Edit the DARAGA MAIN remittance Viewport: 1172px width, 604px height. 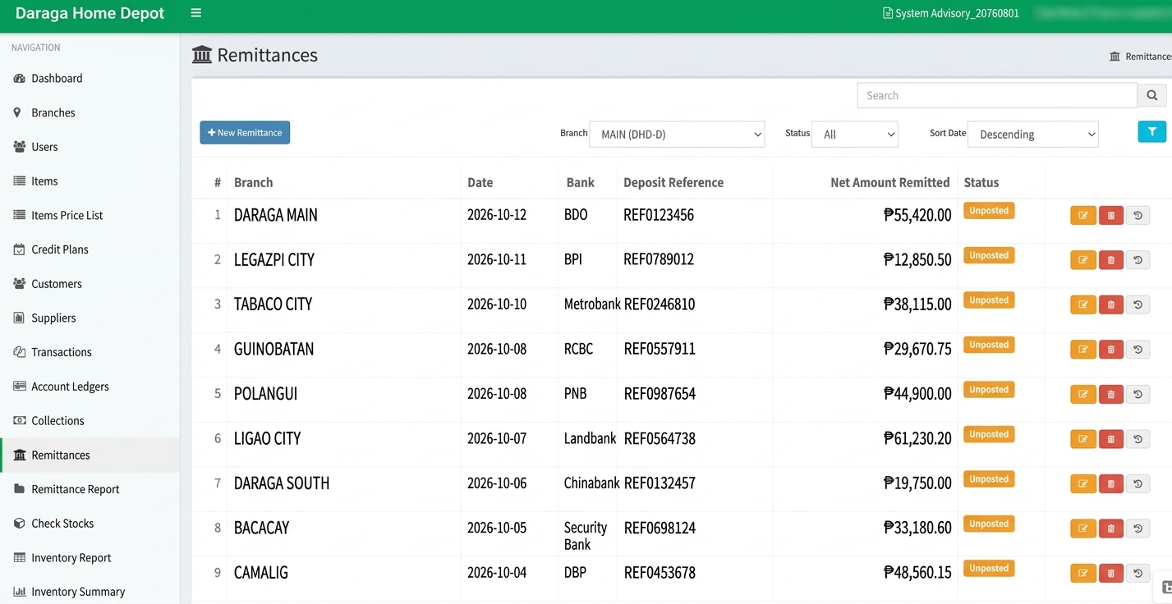pyautogui.click(x=1083, y=215)
